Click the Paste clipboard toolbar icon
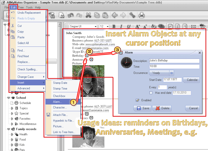This screenshot has width=208, height=151. tap(105, 15)
